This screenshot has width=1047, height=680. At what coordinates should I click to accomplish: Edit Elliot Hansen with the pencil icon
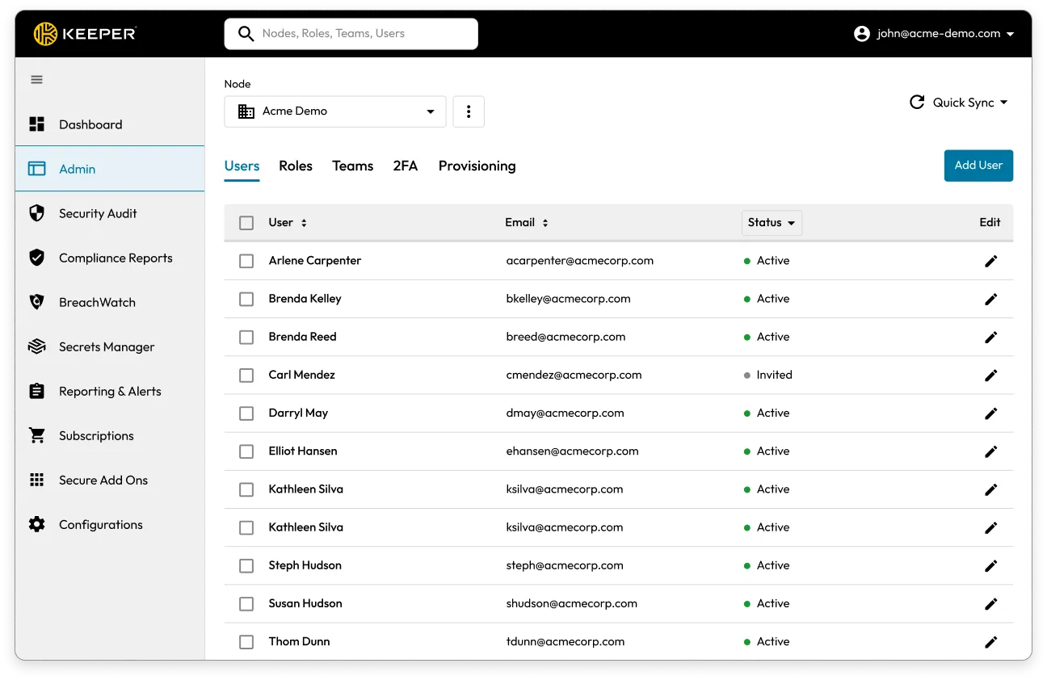point(991,451)
